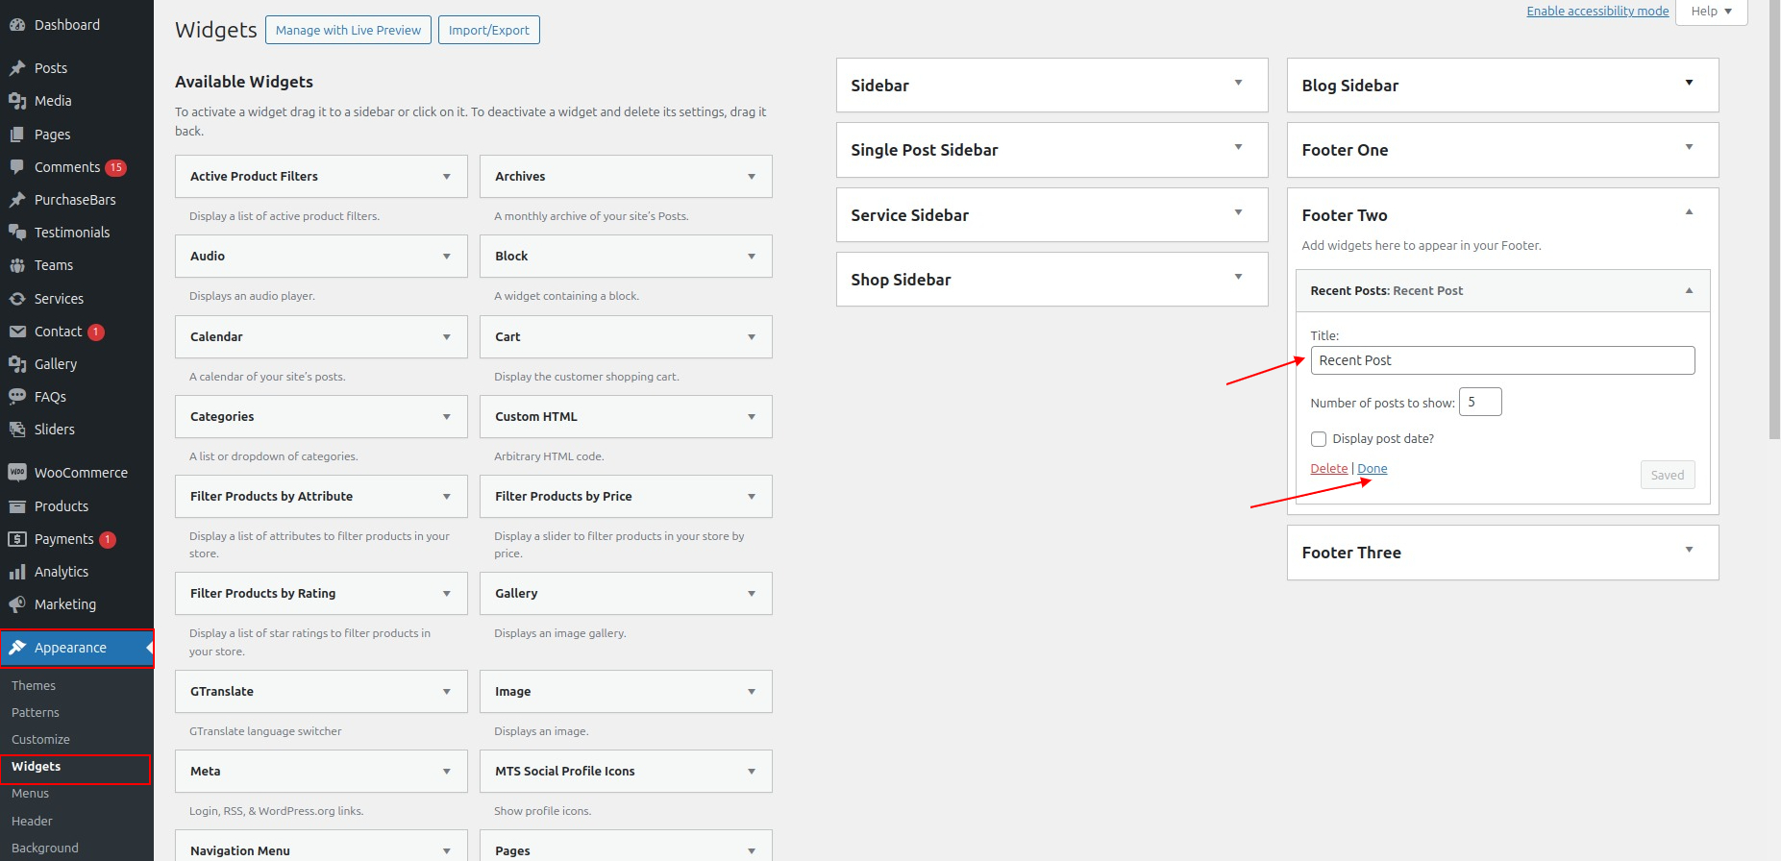This screenshot has height=861, width=1781.
Task: Click the Marketing megaphone icon
Action: click(17, 604)
